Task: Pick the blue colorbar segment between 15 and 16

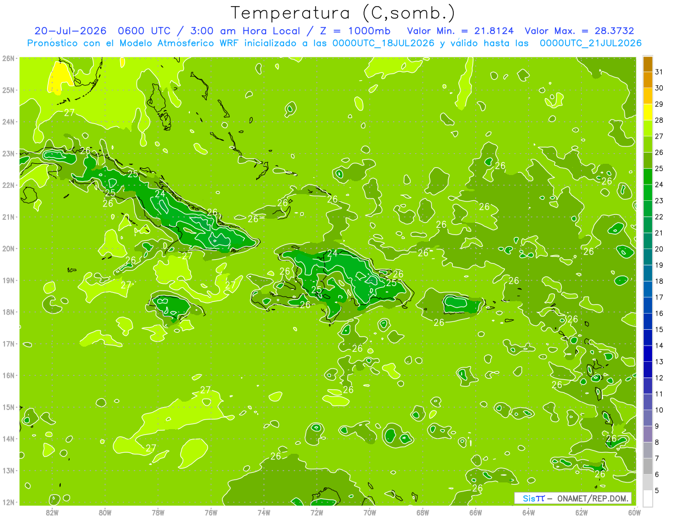Action: tap(648, 321)
